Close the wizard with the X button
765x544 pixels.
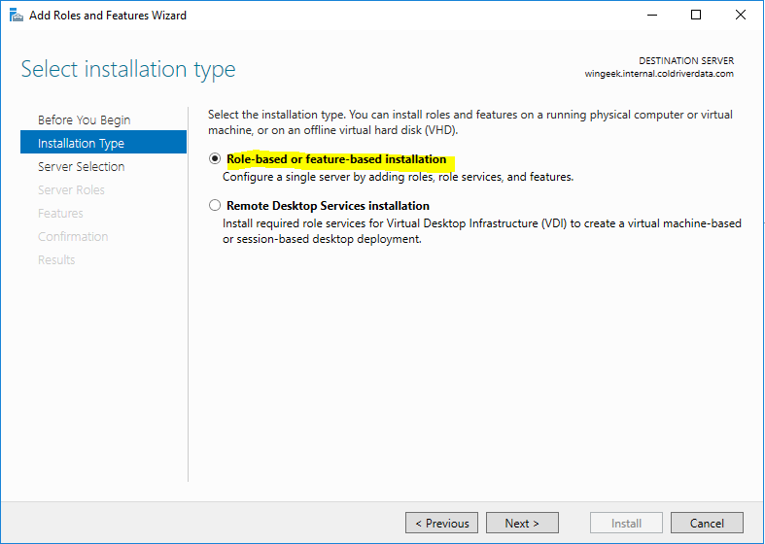[x=740, y=16]
